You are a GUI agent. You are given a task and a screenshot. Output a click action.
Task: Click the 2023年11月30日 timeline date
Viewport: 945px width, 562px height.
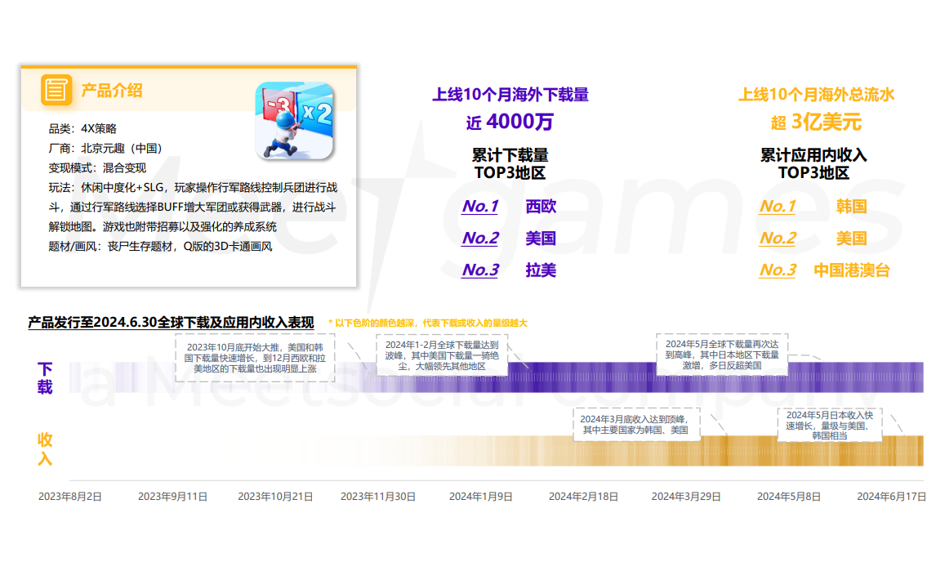(378, 496)
